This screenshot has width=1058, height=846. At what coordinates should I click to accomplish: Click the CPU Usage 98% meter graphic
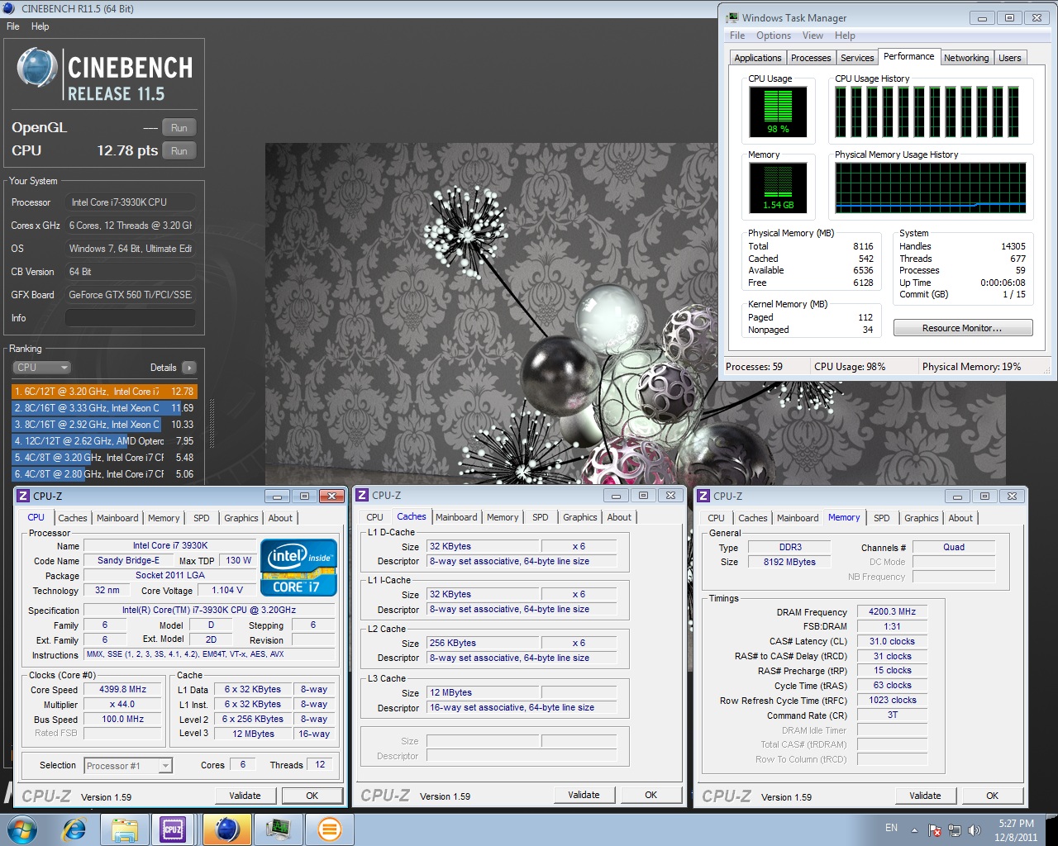coord(778,112)
